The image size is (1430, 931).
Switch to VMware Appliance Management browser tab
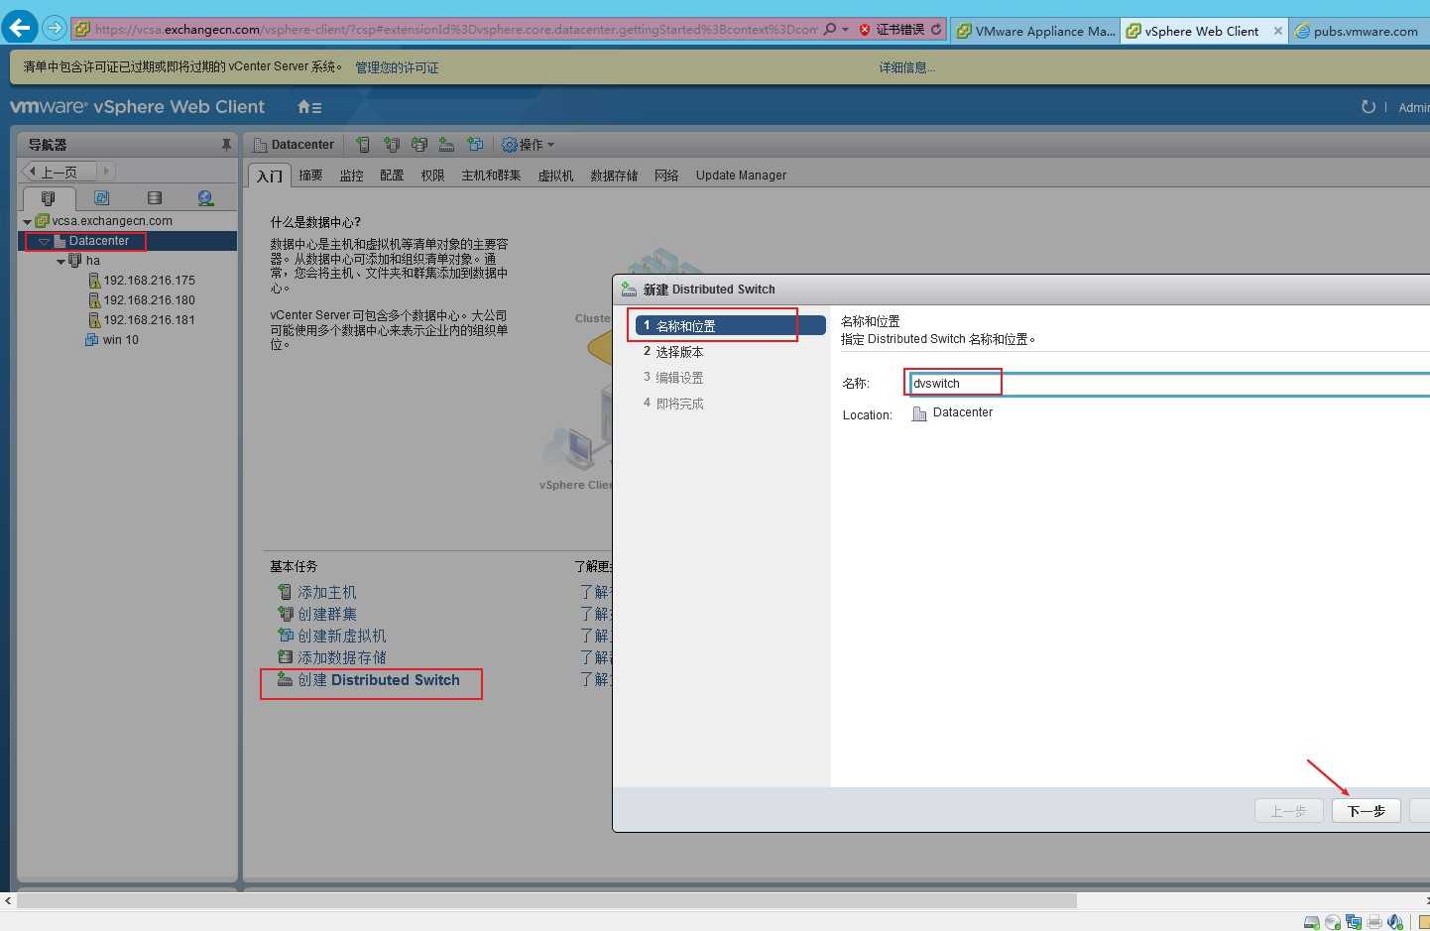click(1035, 31)
